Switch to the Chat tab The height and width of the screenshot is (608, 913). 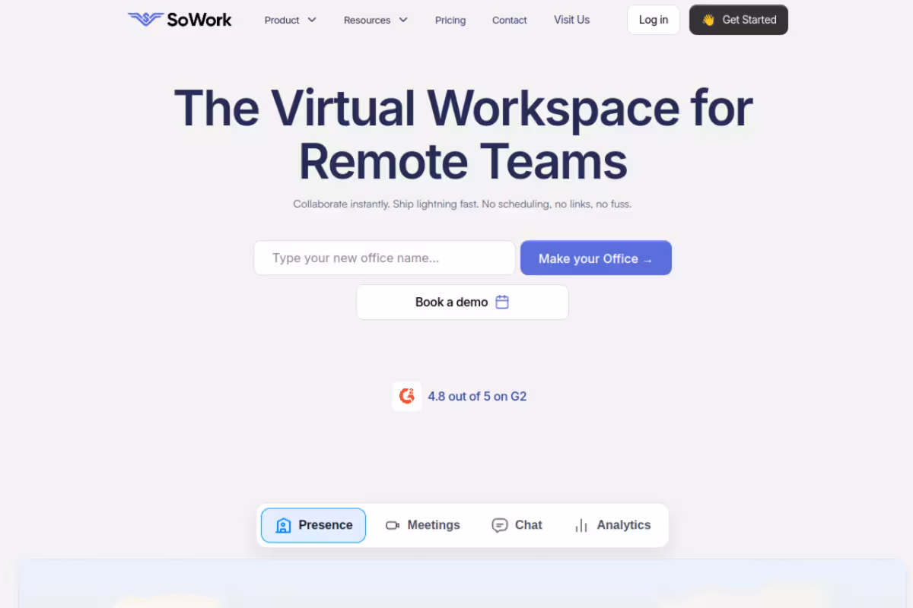tap(517, 525)
